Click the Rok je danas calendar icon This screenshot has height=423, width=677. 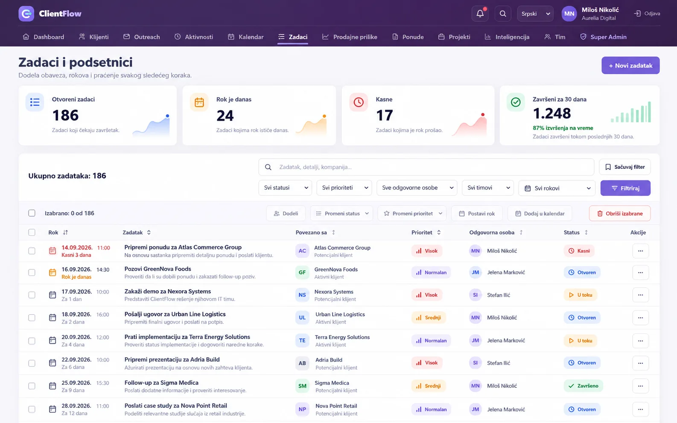[x=199, y=102]
